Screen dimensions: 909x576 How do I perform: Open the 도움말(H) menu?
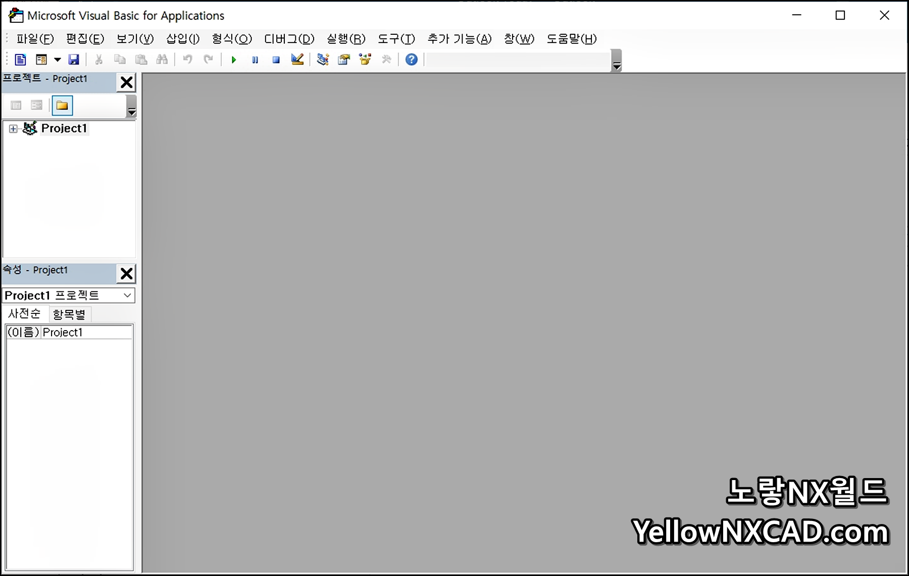tap(572, 39)
